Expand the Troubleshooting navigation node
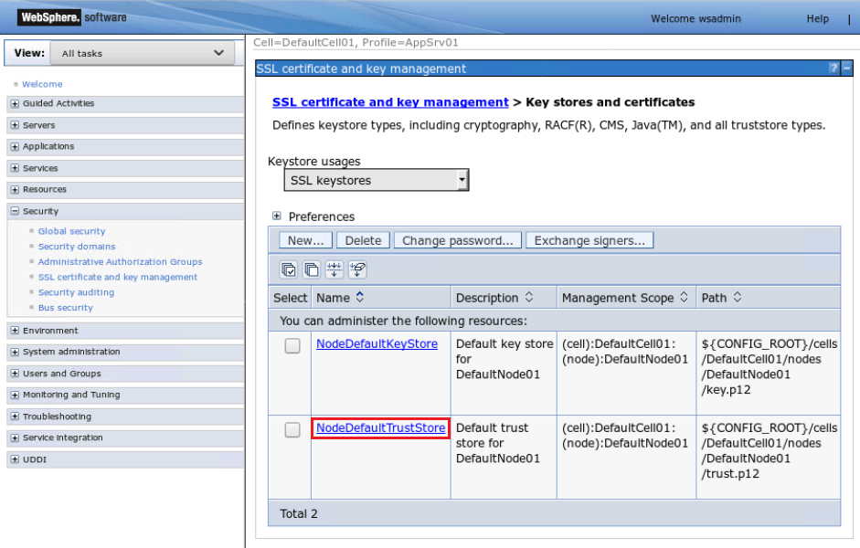This screenshot has width=860, height=548. pos(15,416)
